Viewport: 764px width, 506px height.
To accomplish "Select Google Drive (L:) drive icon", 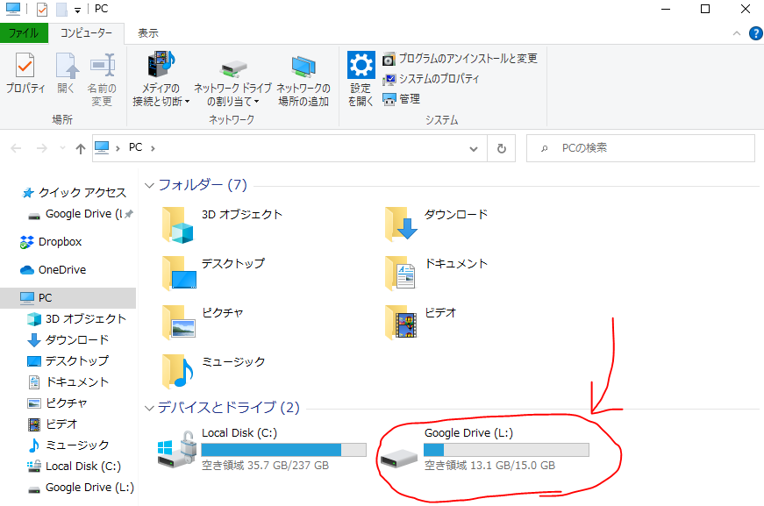I will pyautogui.click(x=399, y=459).
